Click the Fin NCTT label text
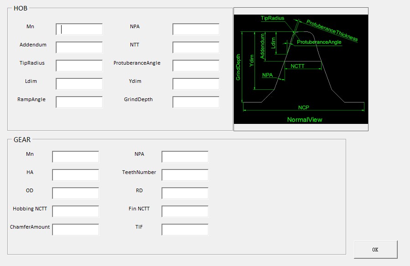Image resolution: width=410 pixels, height=266 pixels. pos(139,209)
